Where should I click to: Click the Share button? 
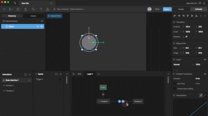(167, 9)
